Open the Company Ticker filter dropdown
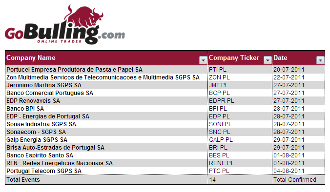Screen dimensions: 330x192 click(268, 60)
